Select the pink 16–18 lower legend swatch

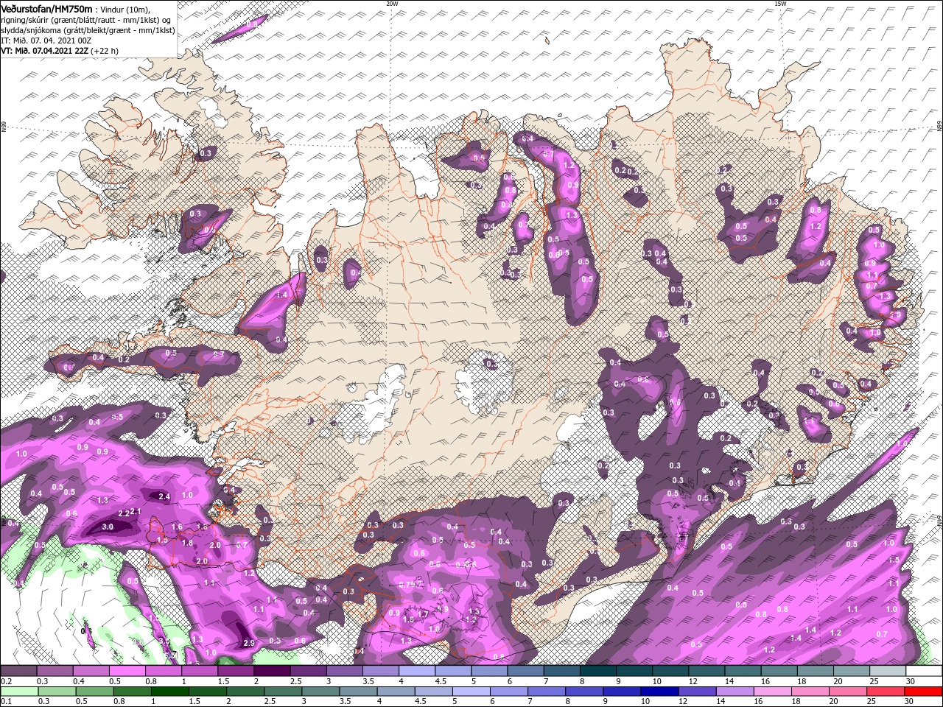pyautogui.click(x=773, y=692)
